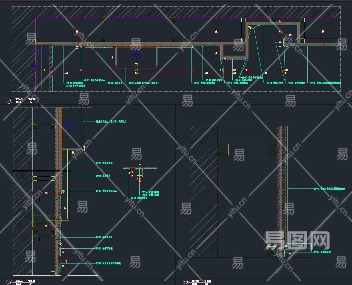Select the stone wall light note in detail 18
The image size is (352, 285).
coord(111,122)
